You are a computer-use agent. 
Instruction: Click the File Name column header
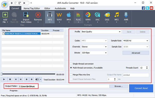tap(21, 30)
